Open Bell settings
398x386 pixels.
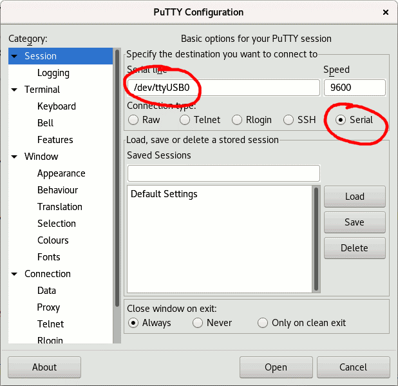point(46,123)
